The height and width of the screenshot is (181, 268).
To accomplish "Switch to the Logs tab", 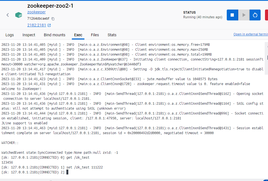I will pyautogui.click(x=10, y=35).
